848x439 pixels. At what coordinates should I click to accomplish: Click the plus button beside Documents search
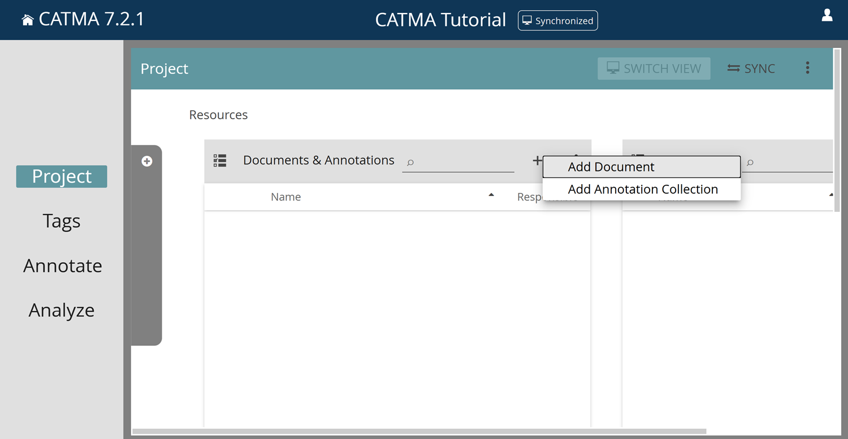537,161
